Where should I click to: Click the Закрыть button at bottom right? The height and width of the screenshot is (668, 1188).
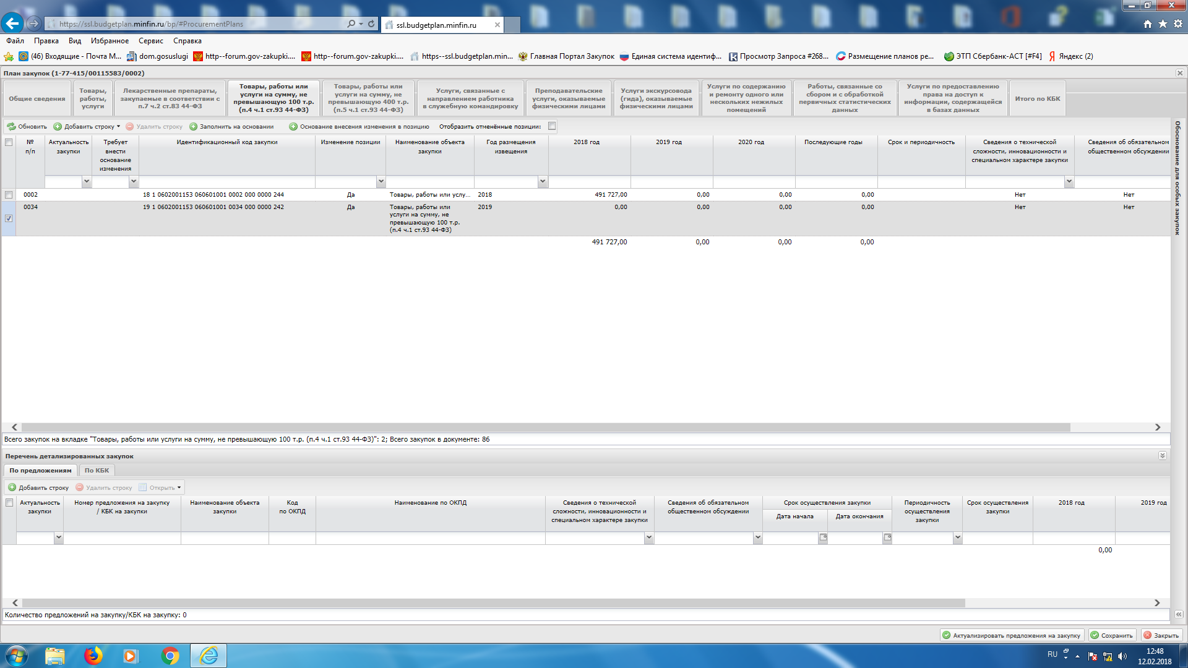pos(1161,635)
